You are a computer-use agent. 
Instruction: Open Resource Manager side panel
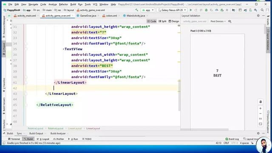tap(4, 26)
